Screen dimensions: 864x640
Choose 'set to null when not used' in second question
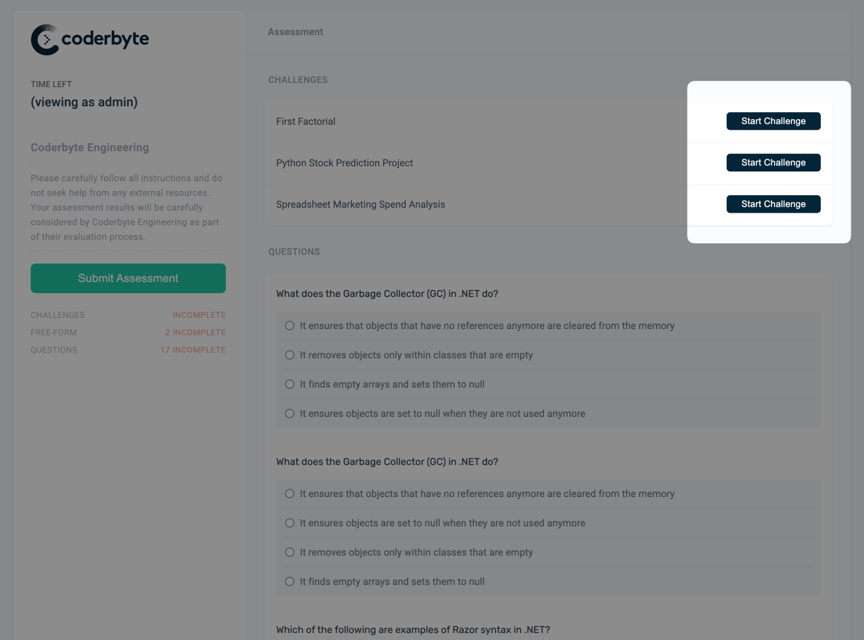pyautogui.click(x=290, y=523)
